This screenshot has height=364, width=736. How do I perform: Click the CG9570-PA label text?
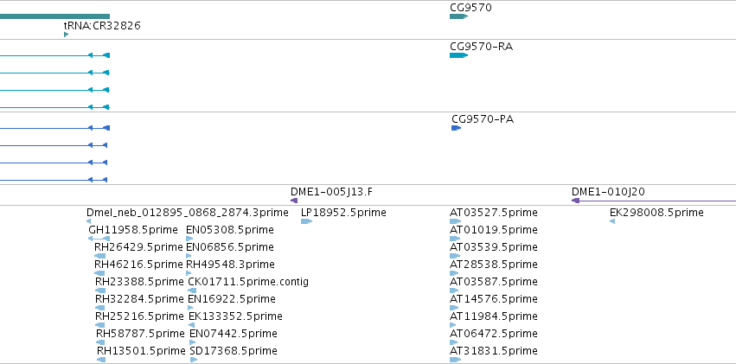coord(482,118)
